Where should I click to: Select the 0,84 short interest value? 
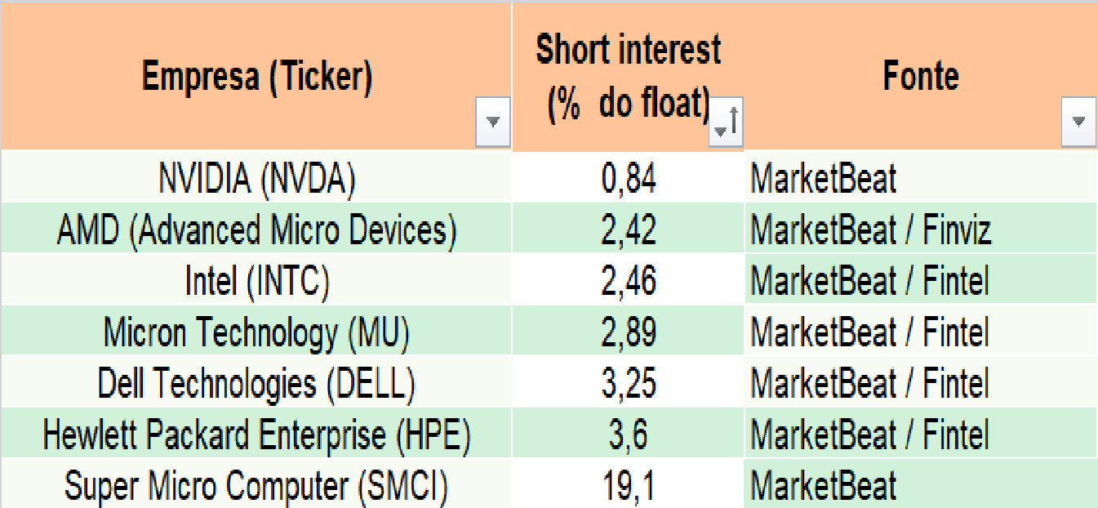pyautogui.click(x=628, y=179)
